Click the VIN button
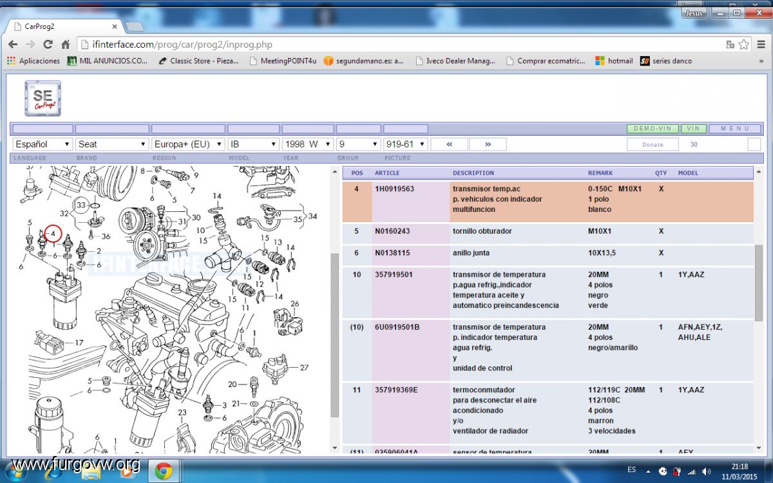This screenshot has height=483, width=773. (694, 129)
